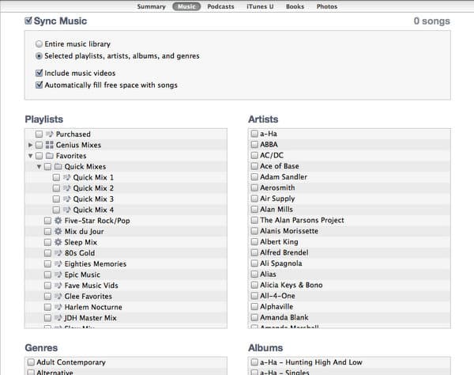
Task: Check the Adult Contemporary genre checkbox
Action: 31,362
